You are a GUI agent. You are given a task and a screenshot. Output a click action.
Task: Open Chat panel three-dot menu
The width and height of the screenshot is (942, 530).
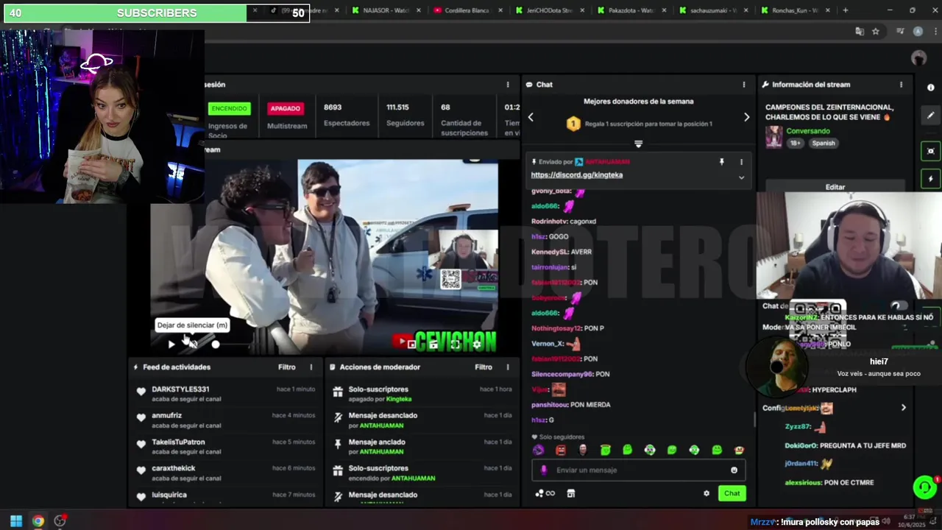[x=743, y=85]
